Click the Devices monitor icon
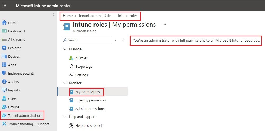Image resolution: width=265 pixels, height=131 pixels. (4, 56)
